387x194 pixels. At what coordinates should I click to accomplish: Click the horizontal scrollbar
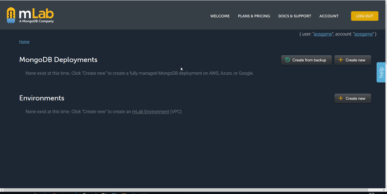point(186,190)
